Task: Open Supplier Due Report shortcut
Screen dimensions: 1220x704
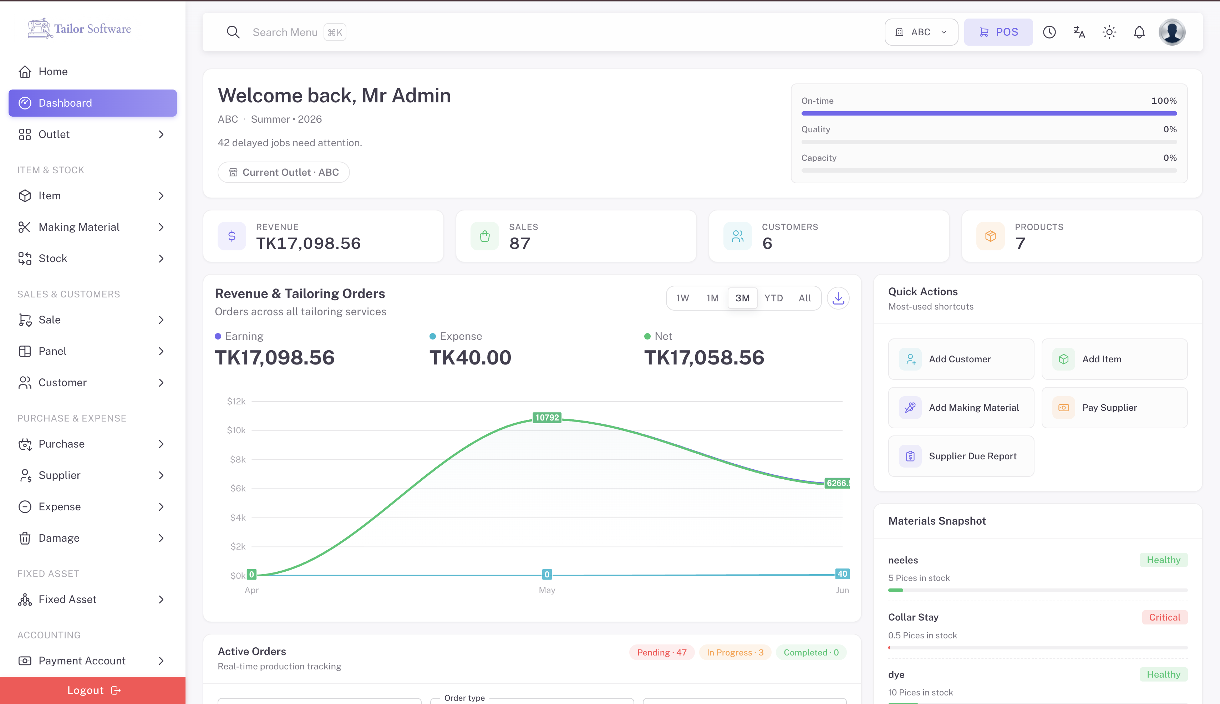Action: [x=961, y=456]
